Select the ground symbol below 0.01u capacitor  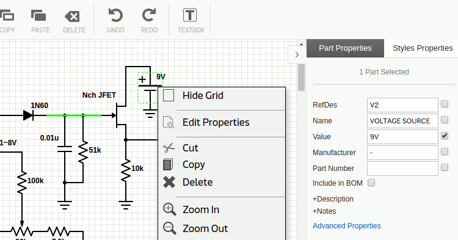point(65,205)
